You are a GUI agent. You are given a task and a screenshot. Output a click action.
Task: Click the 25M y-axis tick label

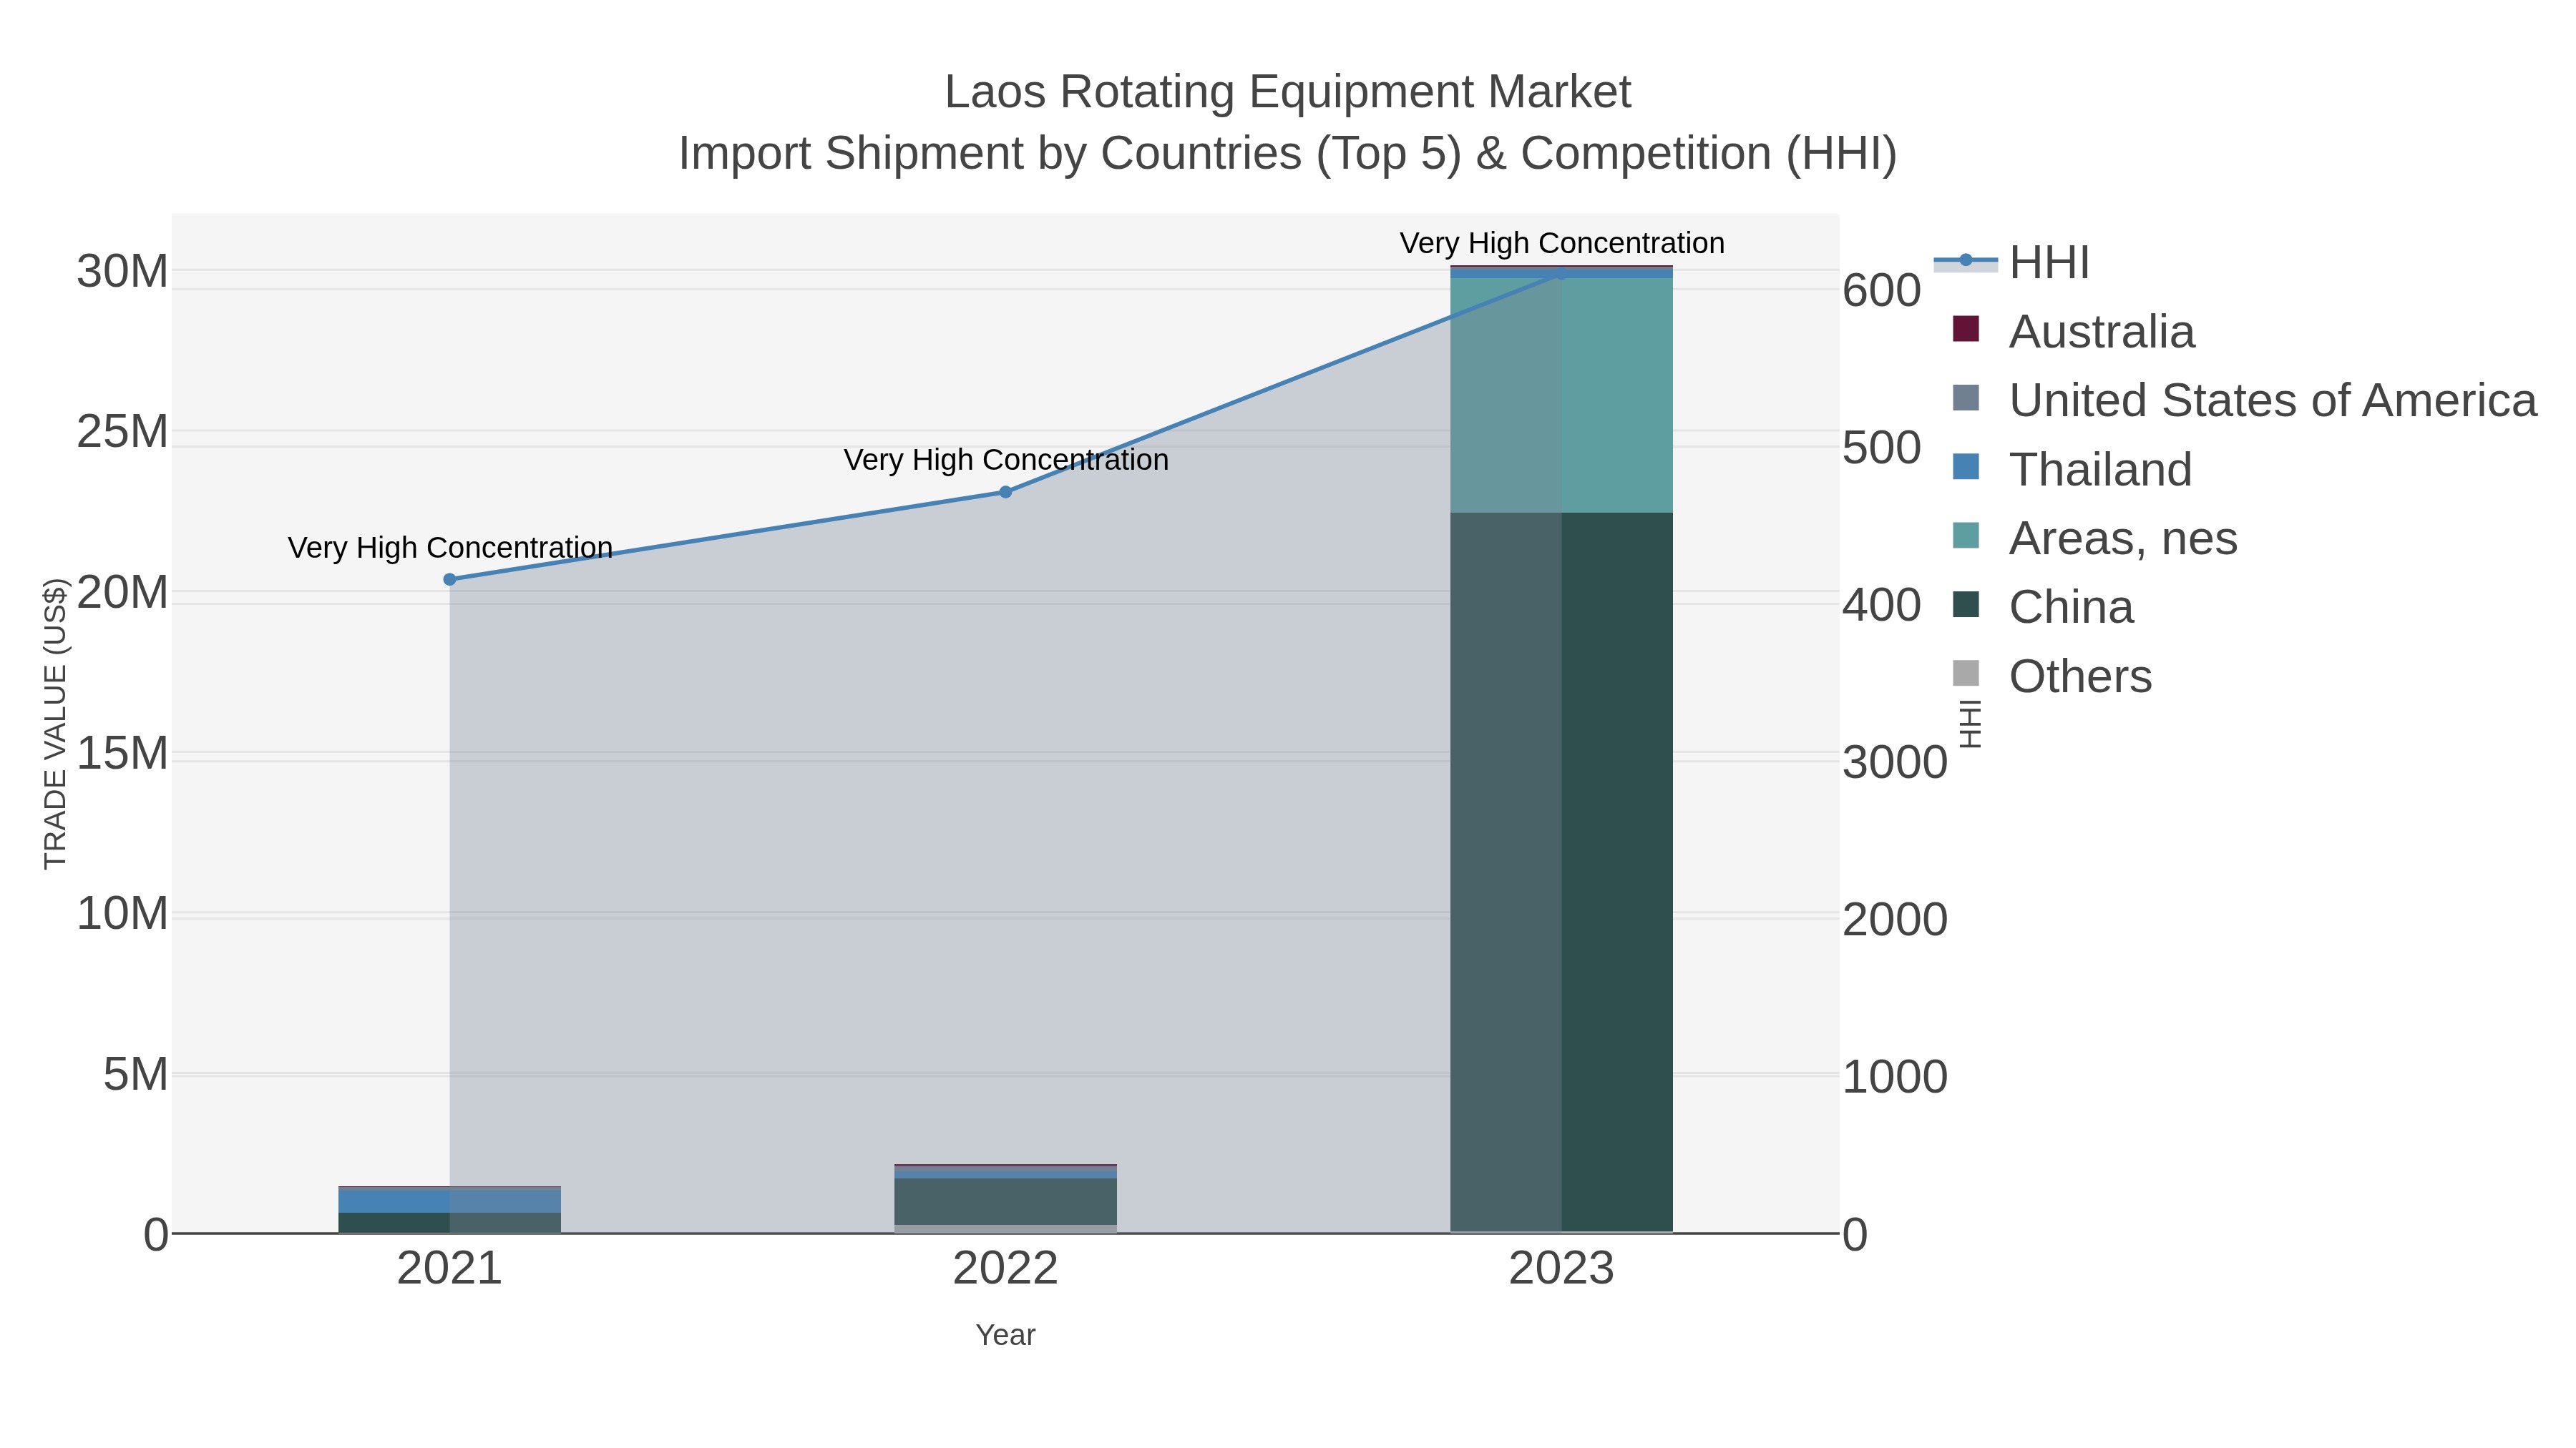pos(123,432)
